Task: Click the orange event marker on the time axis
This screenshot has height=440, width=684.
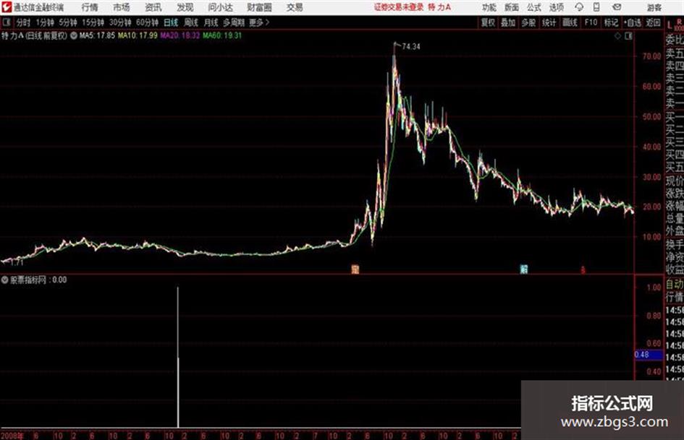Action: tap(355, 269)
